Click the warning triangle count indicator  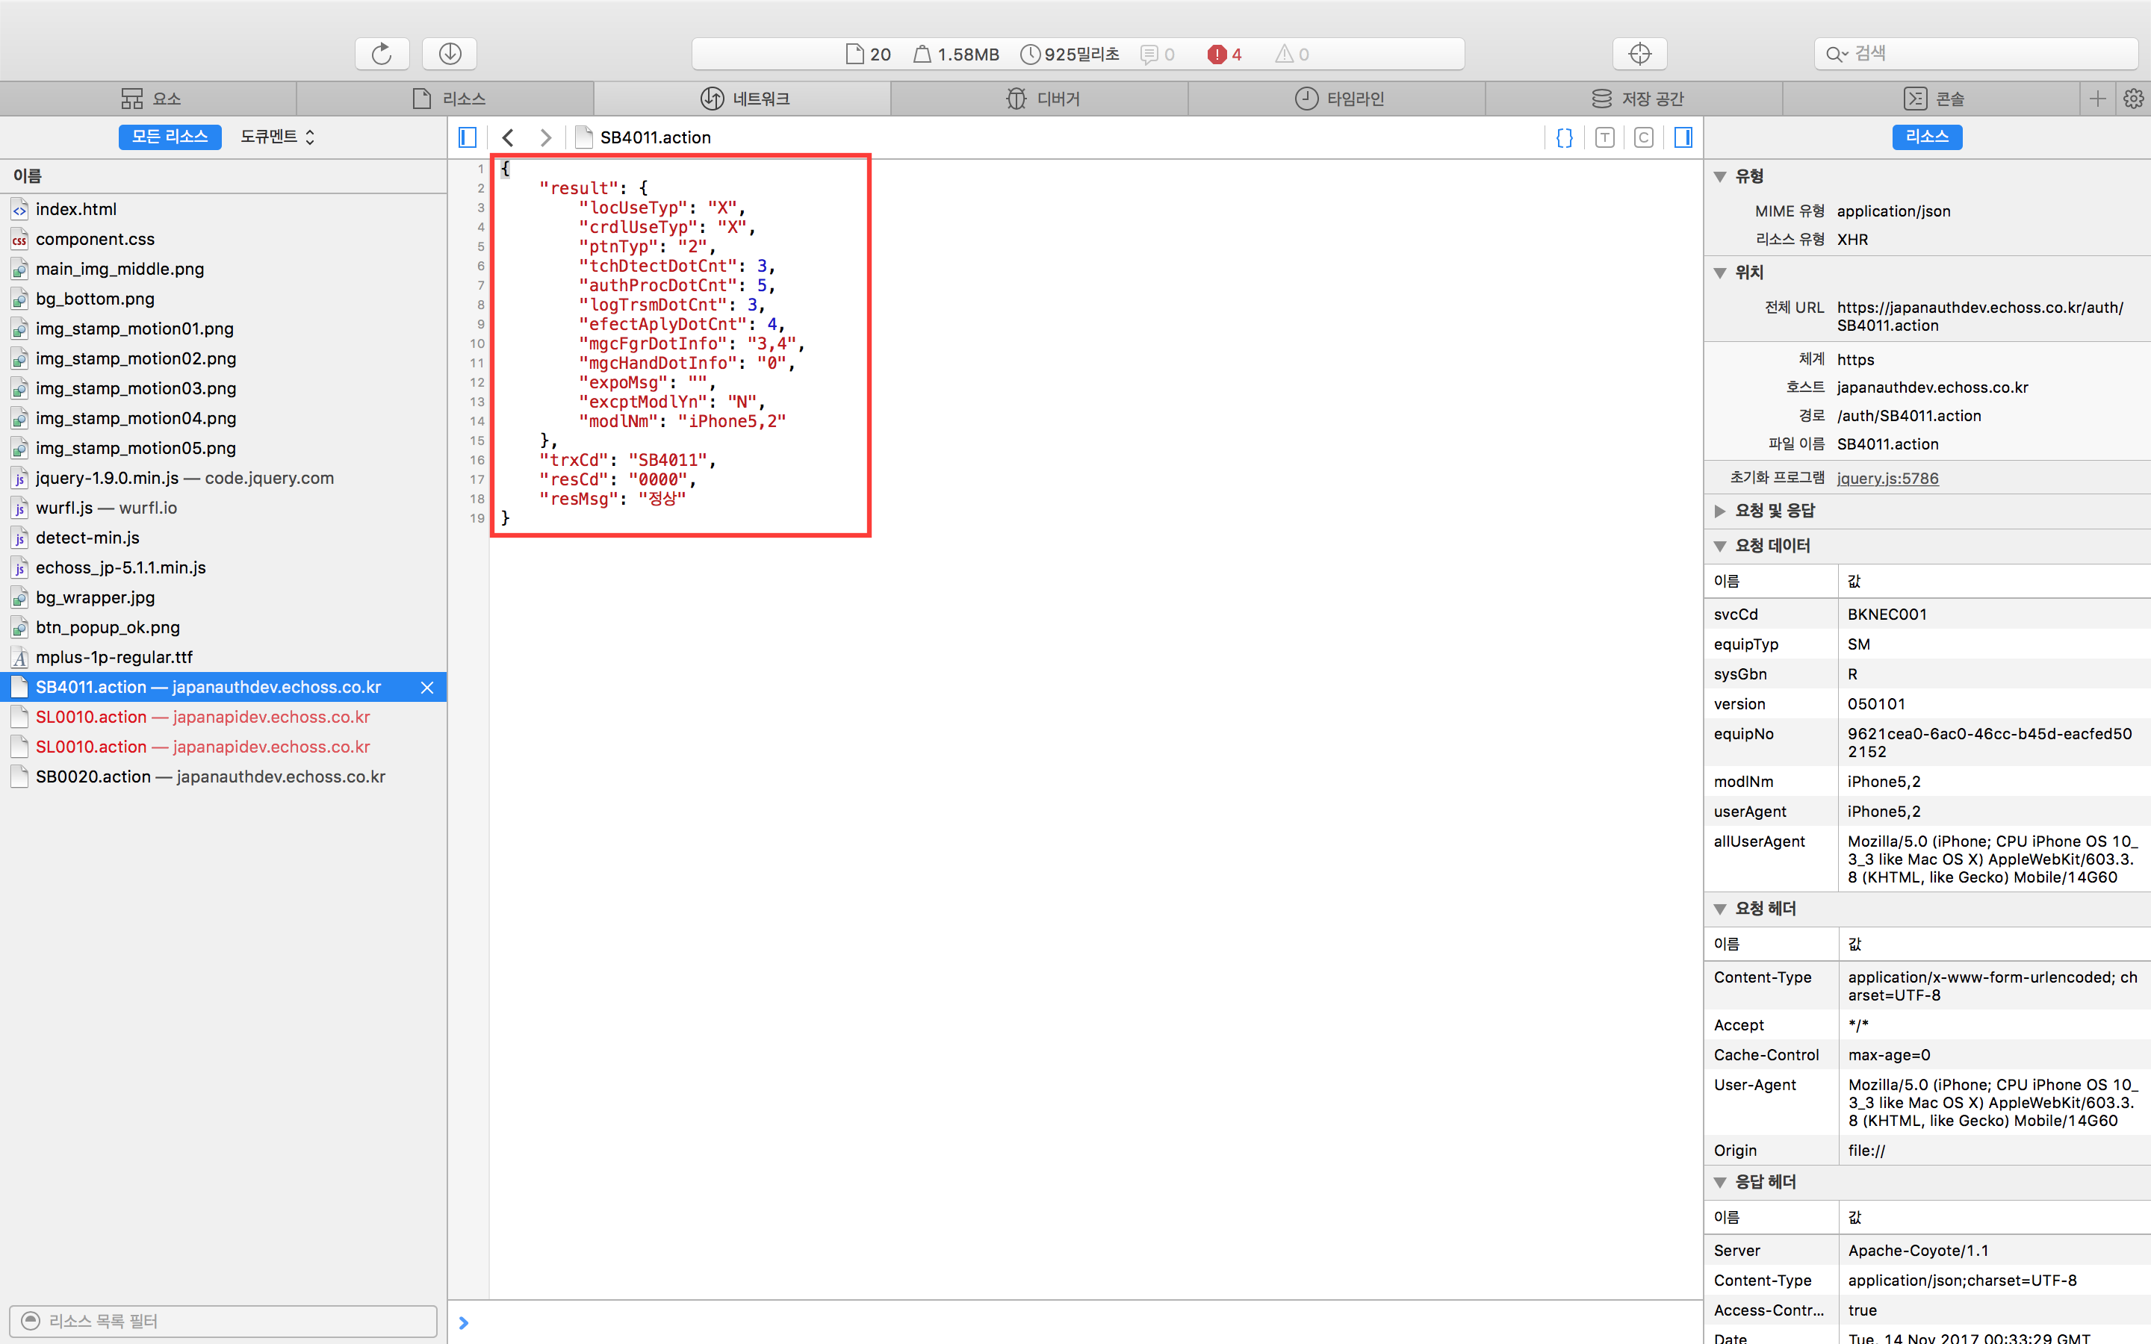[x=1292, y=55]
